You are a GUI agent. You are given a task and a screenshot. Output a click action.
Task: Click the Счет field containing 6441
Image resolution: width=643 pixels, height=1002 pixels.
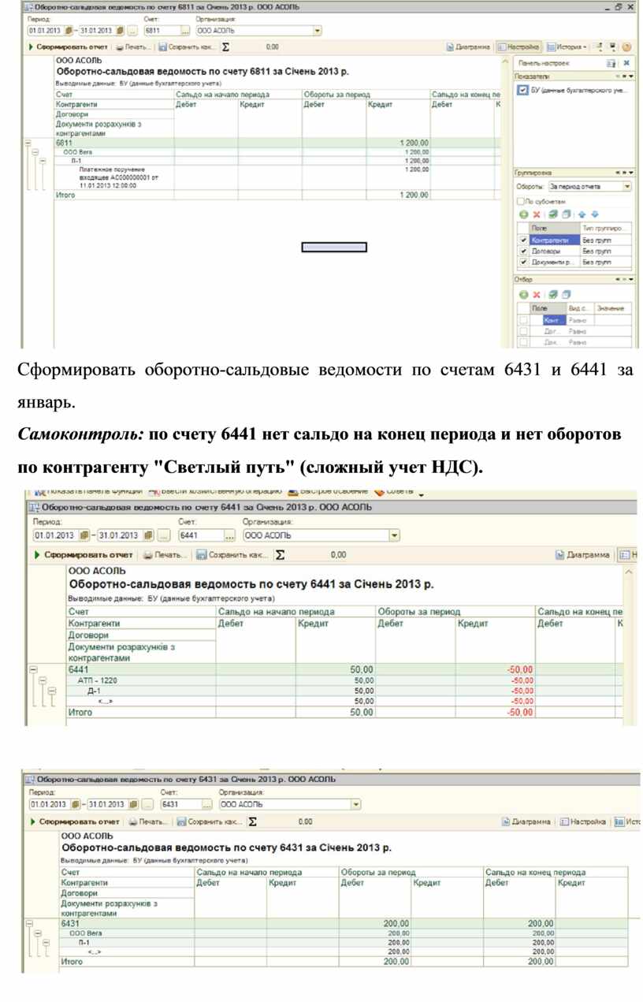(200, 535)
